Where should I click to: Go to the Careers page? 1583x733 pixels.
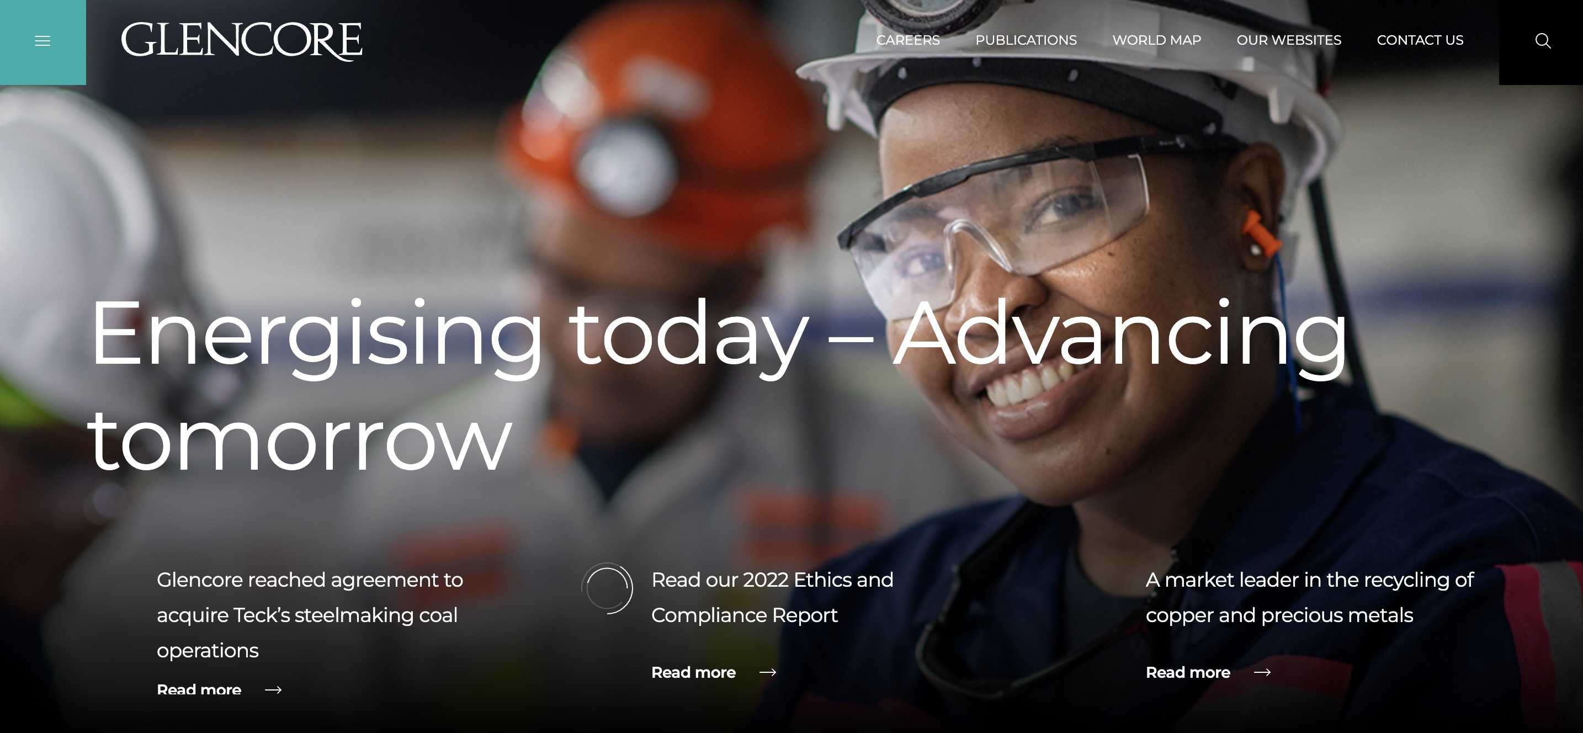907,40
